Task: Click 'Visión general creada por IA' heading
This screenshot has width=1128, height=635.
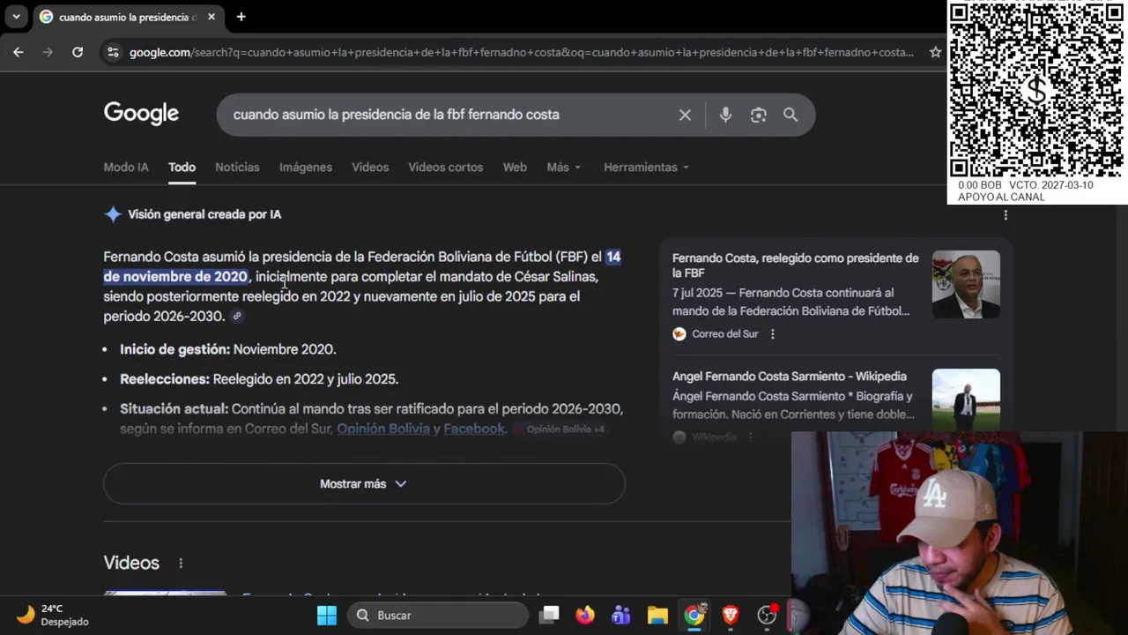Action: coord(204,214)
